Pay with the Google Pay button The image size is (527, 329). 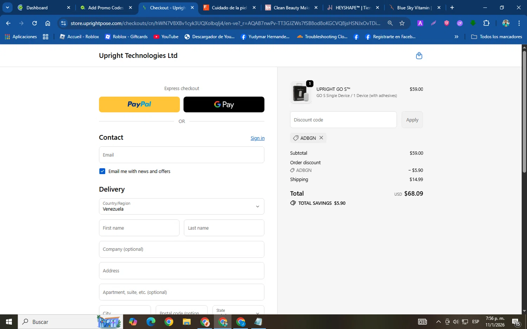tap(224, 105)
